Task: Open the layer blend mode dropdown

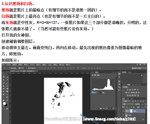Action: pyautogui.click(x=128, y=104)
